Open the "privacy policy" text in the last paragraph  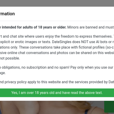tap(15, 82)
